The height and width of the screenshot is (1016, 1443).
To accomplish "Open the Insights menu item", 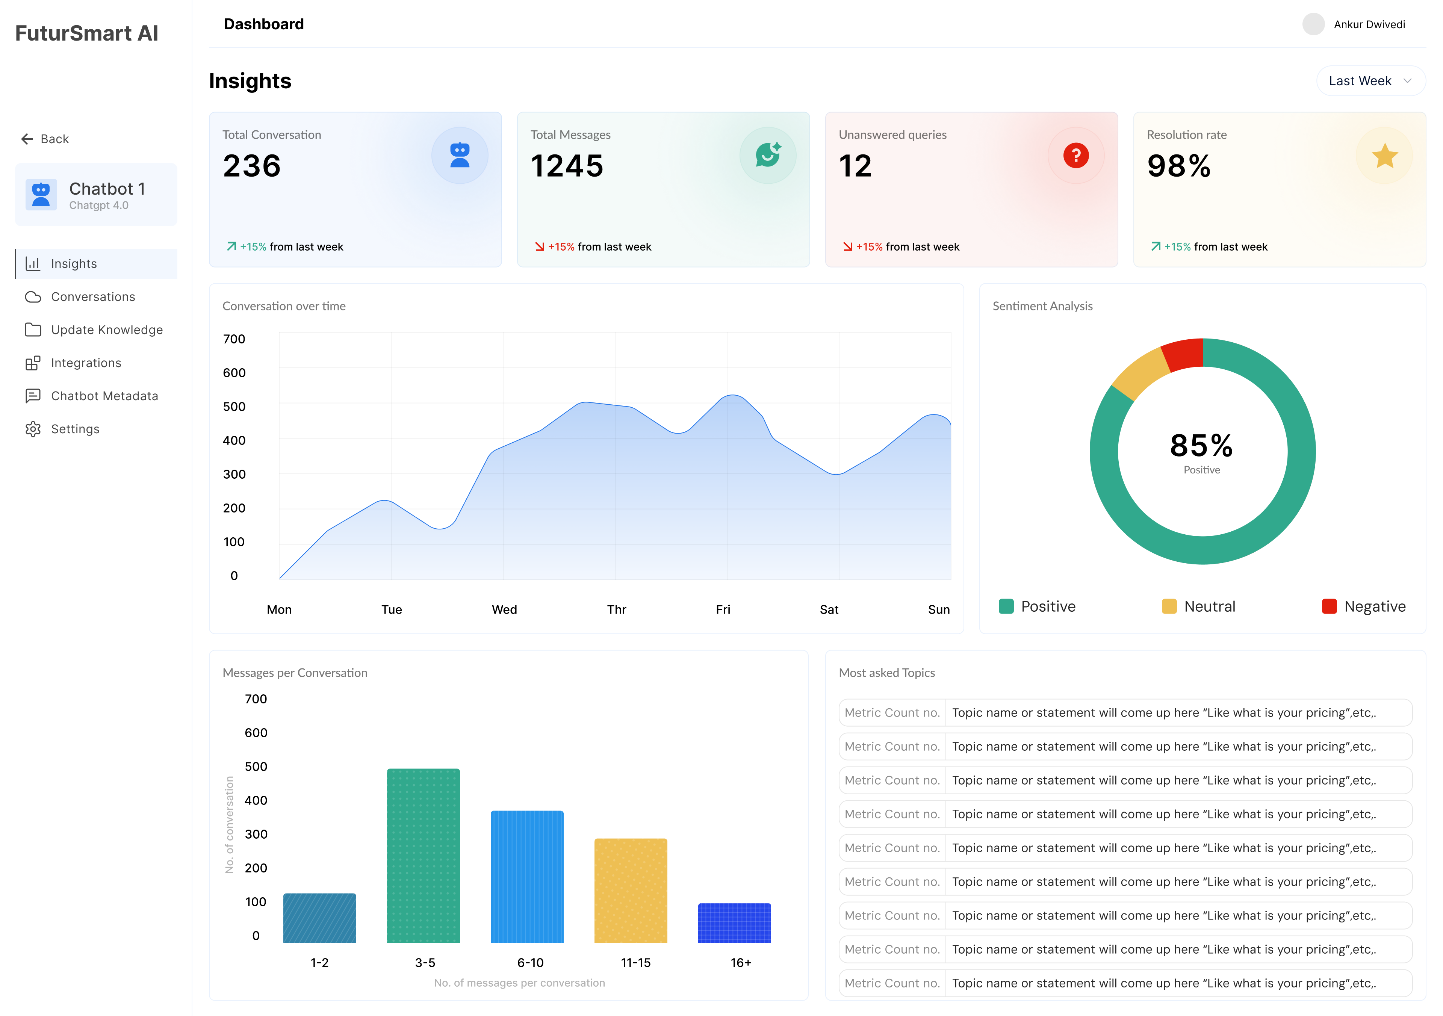I will [x=74, y=264].
